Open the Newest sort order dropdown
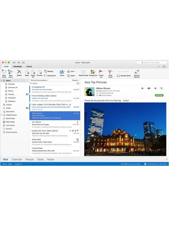This screenshot has width=169, height=231. coord(76,80)
